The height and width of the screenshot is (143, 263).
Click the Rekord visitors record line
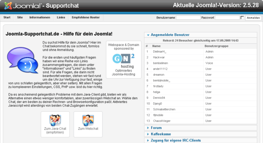(200, 41)
